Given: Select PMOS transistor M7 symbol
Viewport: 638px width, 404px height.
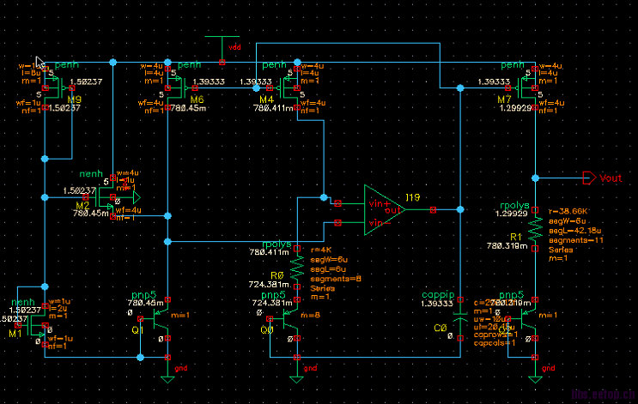Looking at the screenshot, I should (x=522, y=88).
